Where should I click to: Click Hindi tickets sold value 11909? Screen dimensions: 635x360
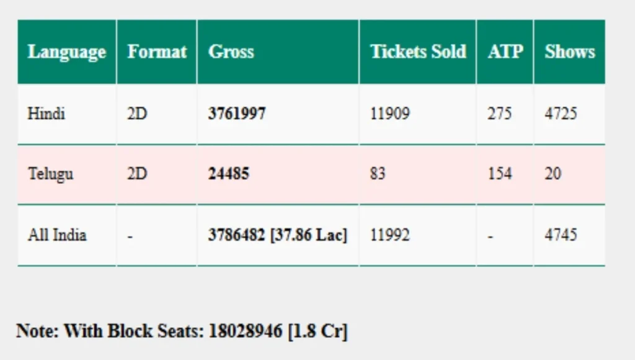[389, 114]
